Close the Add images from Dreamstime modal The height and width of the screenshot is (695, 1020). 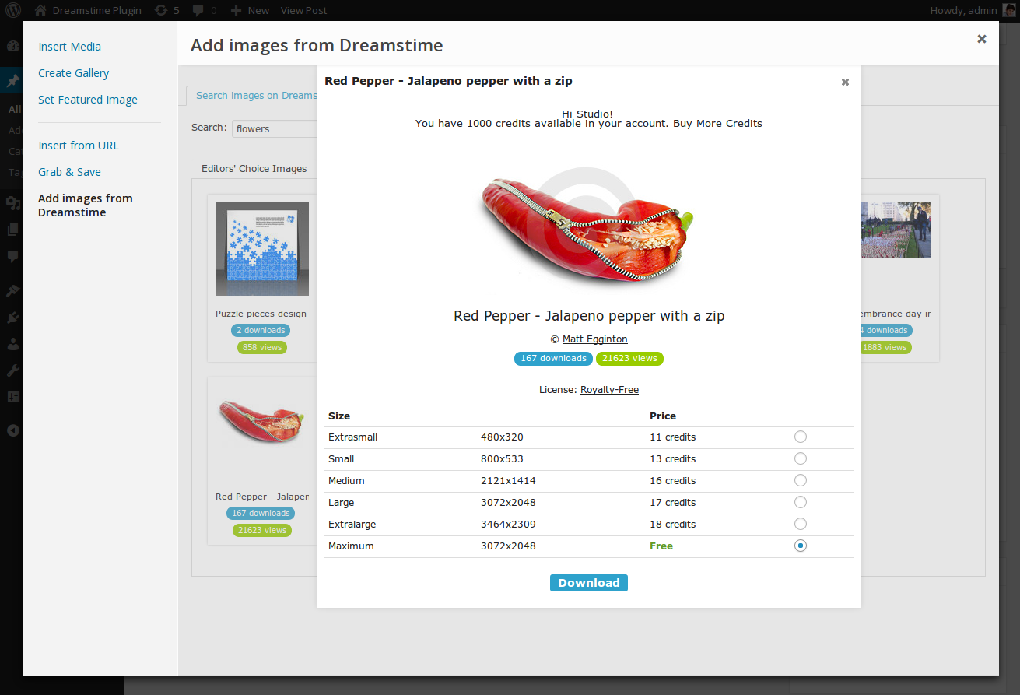pyautogui.click(x=982, y=38)
